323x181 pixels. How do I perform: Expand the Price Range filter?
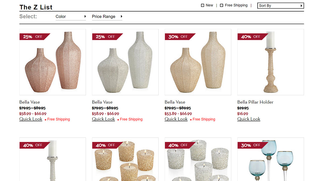coord(107,17)
